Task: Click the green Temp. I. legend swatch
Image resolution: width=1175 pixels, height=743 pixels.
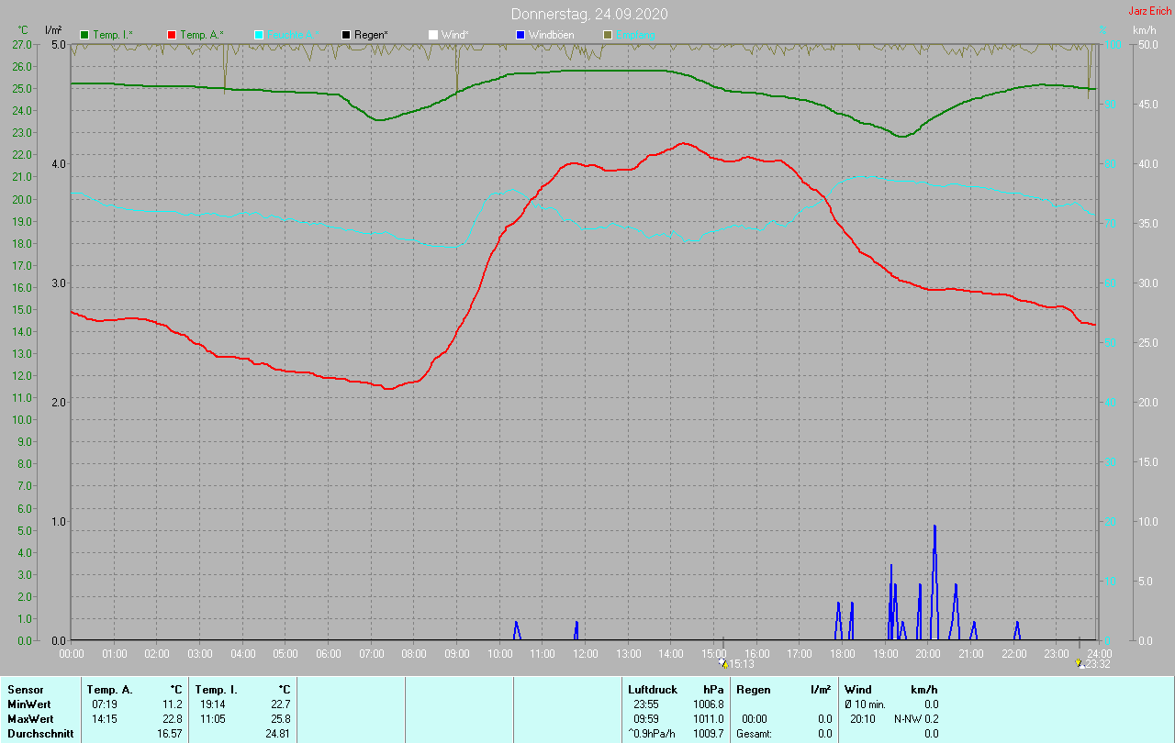Action: [85, 35]
